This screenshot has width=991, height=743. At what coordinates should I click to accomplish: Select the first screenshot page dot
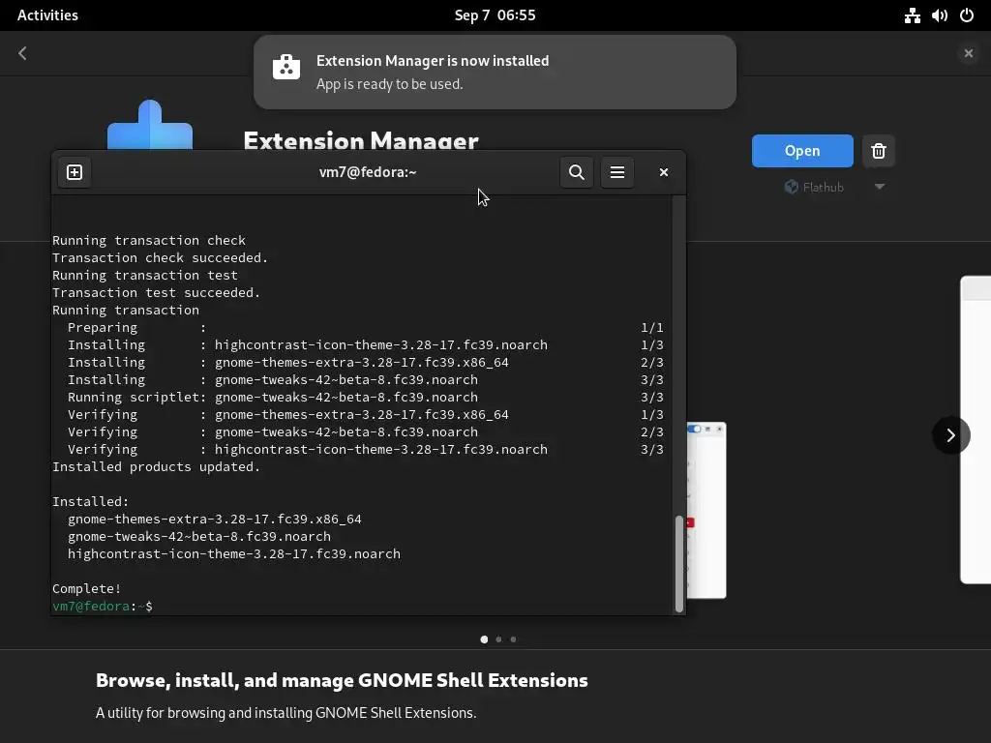tap(484, 639)
